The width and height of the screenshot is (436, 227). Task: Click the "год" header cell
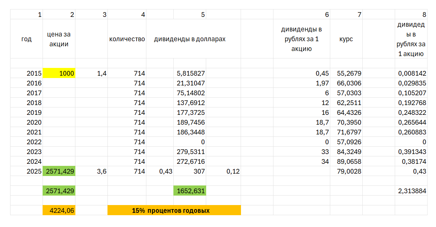26,39
